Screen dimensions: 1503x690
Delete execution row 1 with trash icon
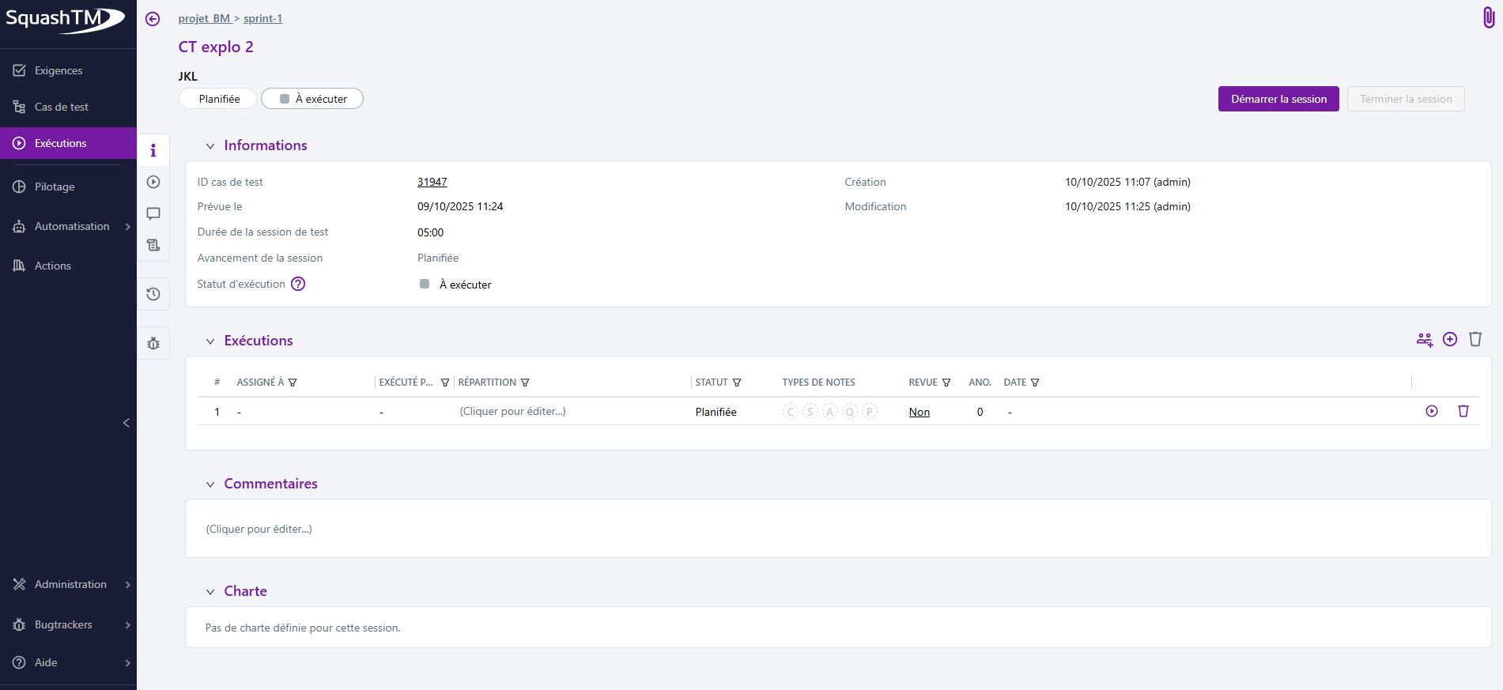(x=1463, y=411)
